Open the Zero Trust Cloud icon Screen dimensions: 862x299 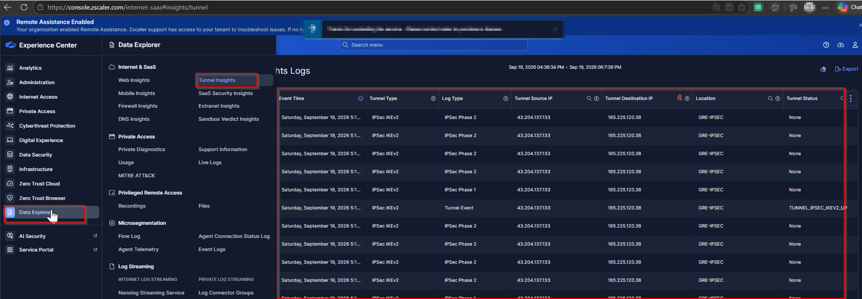(x=10, y=184)
